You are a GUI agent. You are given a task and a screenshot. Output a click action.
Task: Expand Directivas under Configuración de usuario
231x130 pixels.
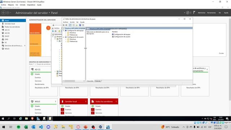point(66,39)
